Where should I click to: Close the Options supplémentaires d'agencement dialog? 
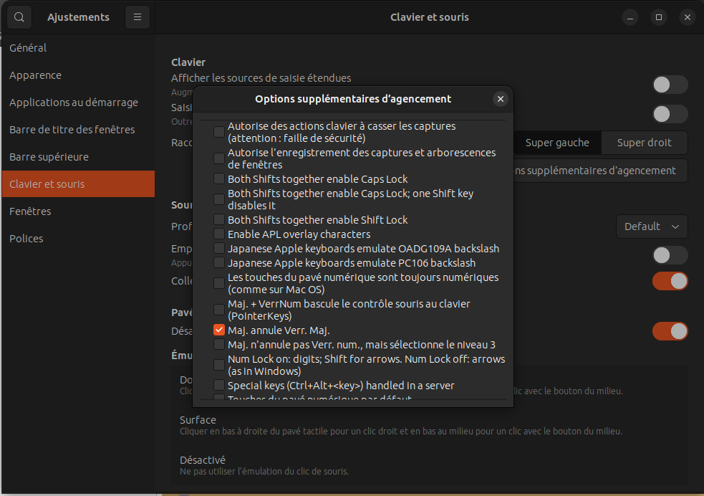coord(501,99)
